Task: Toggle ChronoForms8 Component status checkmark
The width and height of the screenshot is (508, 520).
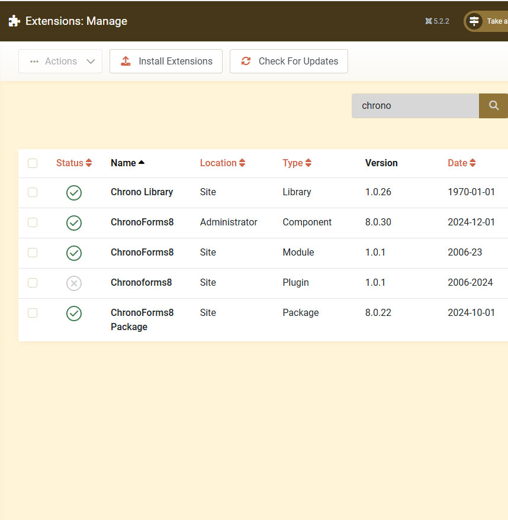Action: 74,223
